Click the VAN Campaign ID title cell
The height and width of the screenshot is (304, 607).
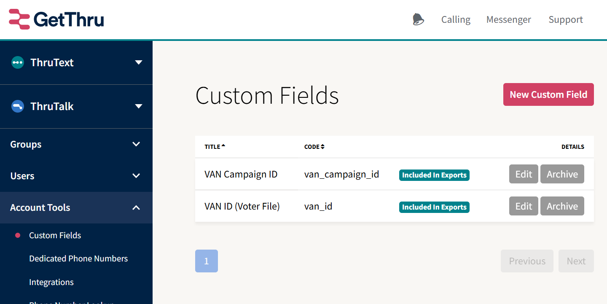[241, 174]
